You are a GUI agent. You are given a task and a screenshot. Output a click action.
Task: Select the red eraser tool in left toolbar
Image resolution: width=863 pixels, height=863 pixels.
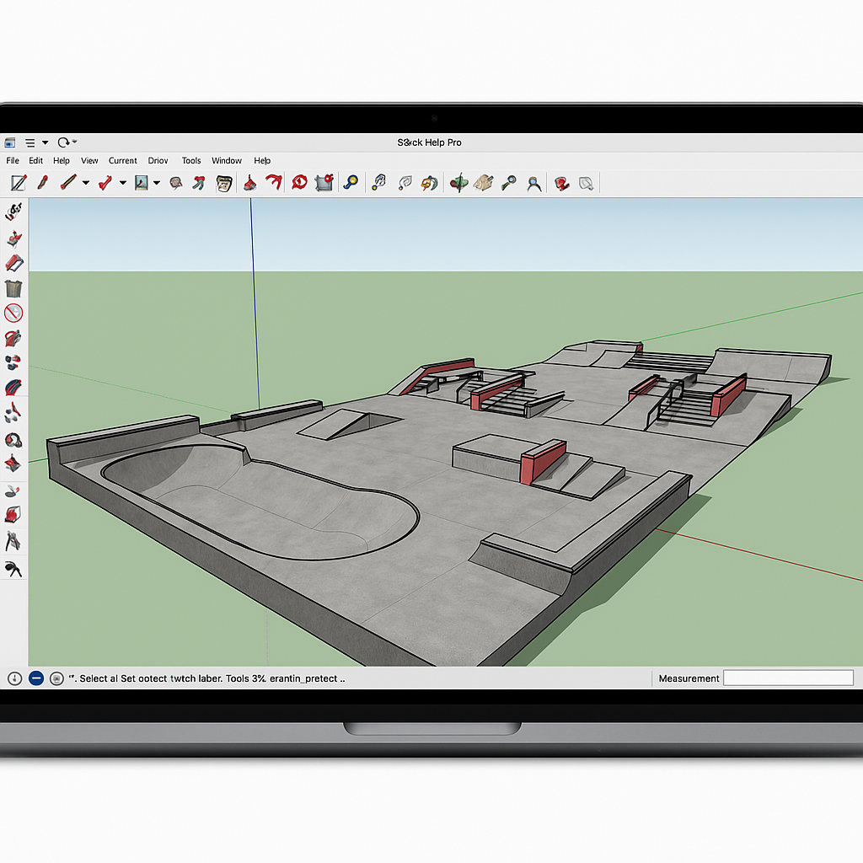coord(14,263)
